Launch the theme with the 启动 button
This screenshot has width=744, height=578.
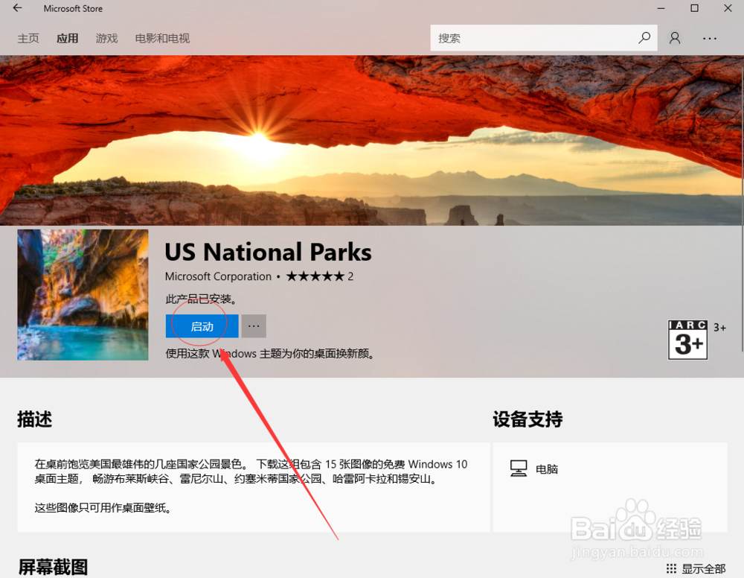[x=202, y=326]
